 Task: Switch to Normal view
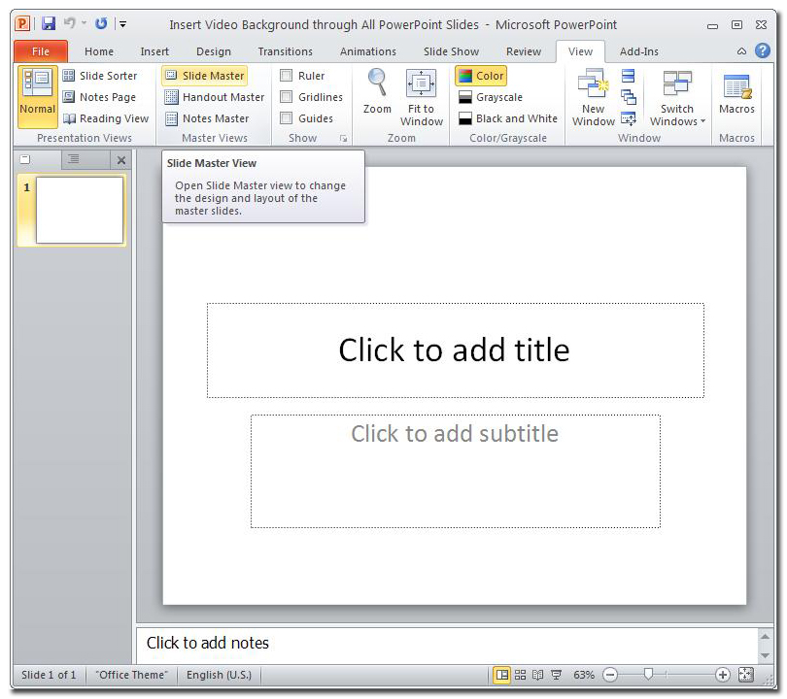[x=37, y=97]
